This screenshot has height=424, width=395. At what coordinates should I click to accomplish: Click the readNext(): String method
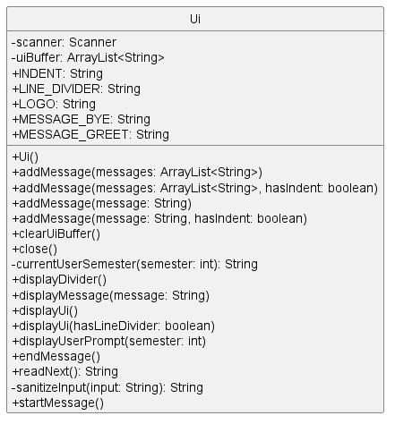click(65, 371)
